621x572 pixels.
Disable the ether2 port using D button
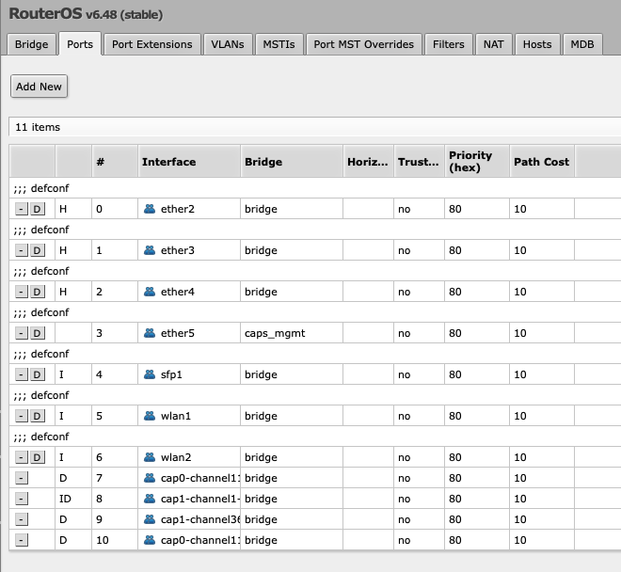click(x=37, y=209)
